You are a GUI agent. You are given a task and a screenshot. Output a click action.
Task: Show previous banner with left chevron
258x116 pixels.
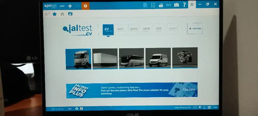point(68,97)
